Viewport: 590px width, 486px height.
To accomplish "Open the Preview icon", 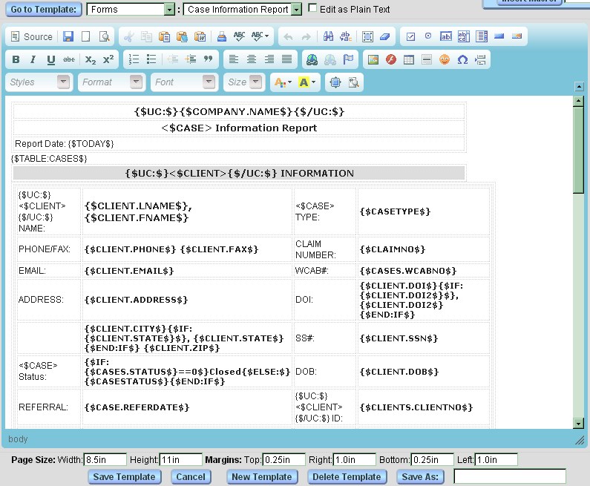I will click(x=104, y=36).
